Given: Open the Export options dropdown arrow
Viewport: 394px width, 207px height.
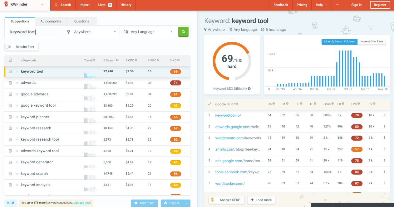Looking at the screenshot, I should coord(186,203).
